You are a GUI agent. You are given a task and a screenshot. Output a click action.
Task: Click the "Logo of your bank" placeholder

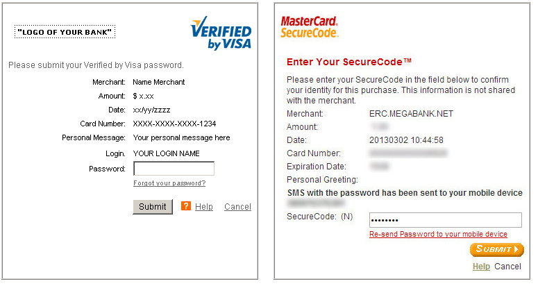(x=65, y=32)
